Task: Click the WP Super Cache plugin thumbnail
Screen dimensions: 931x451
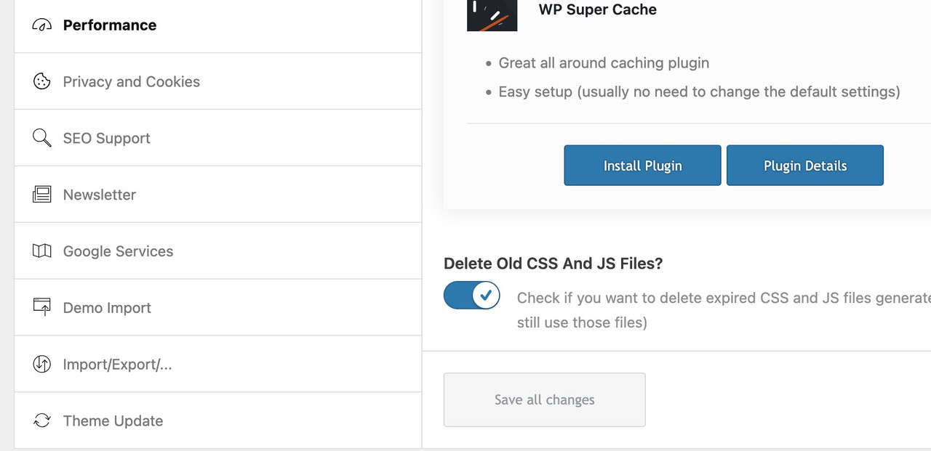Action: tap(492, 15)
